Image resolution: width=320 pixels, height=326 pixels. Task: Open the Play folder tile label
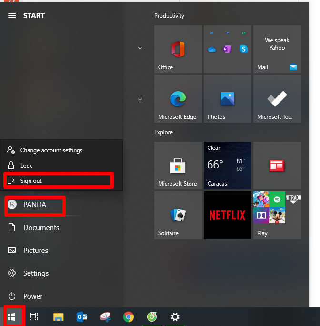click(262, 233)
